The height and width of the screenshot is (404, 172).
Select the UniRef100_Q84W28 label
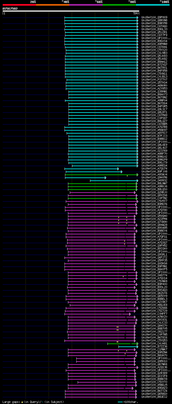(154, 225)
